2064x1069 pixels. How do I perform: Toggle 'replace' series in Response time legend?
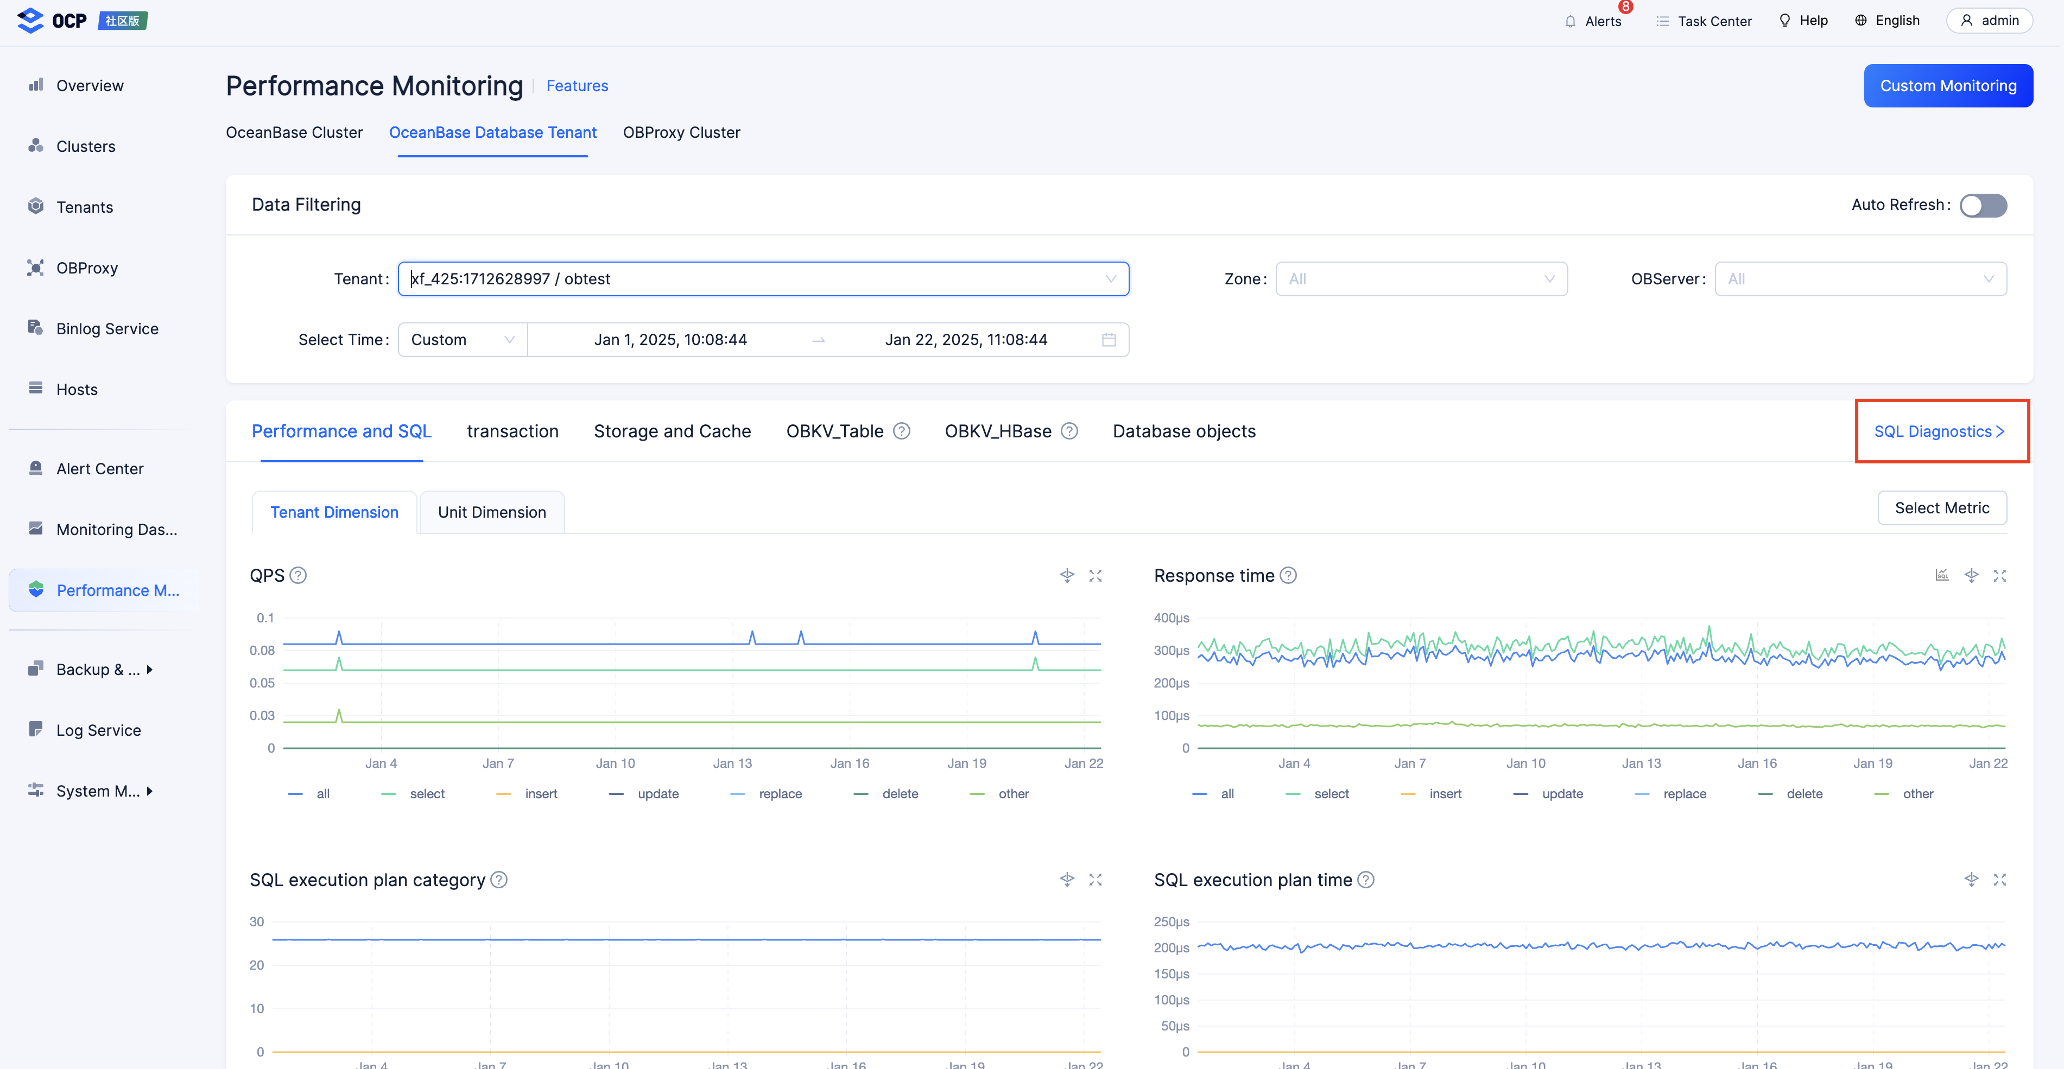point(1670,793)
